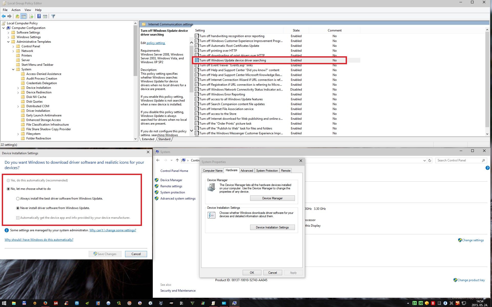Select Always install best driver software option
The width and height of the screenshot is (492, 307).
click(18, 199)
